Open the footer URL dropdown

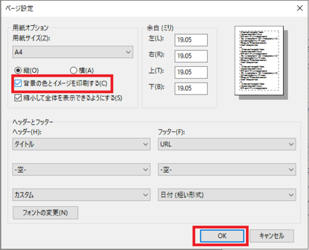(x=227, y=144)
